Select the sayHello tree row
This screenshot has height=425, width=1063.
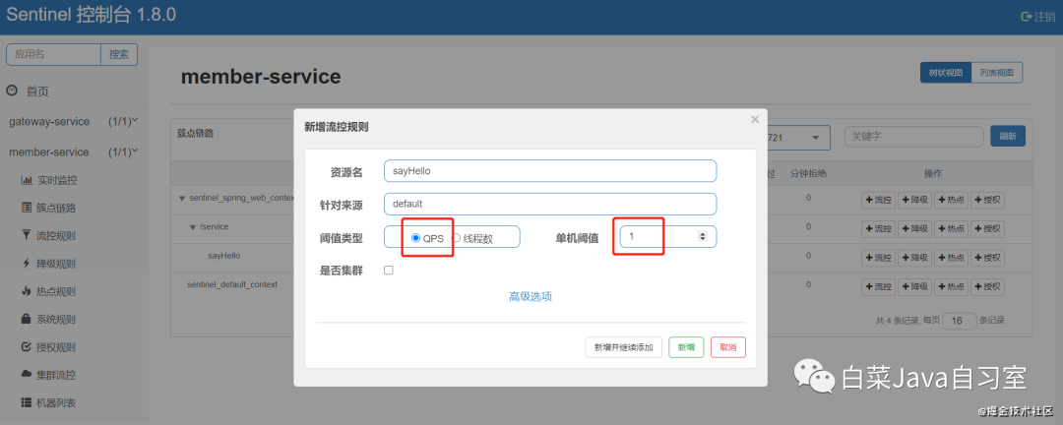tap(223, 256)
